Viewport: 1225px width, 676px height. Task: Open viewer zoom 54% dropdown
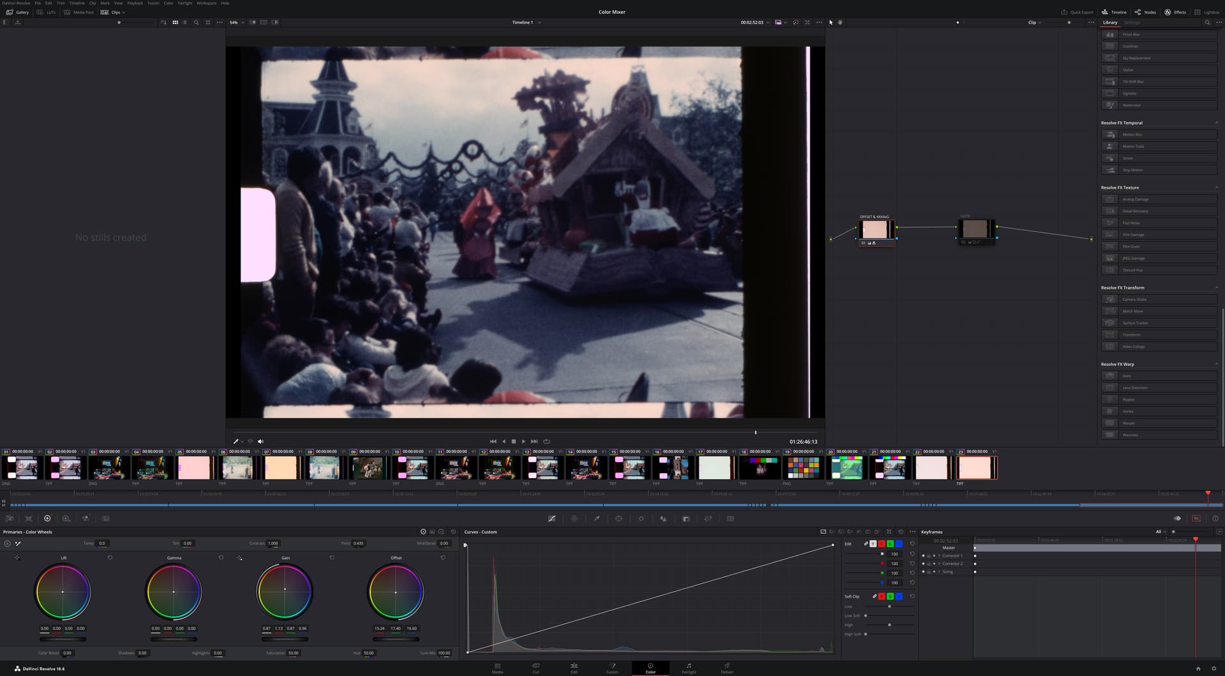pos(237,22)
